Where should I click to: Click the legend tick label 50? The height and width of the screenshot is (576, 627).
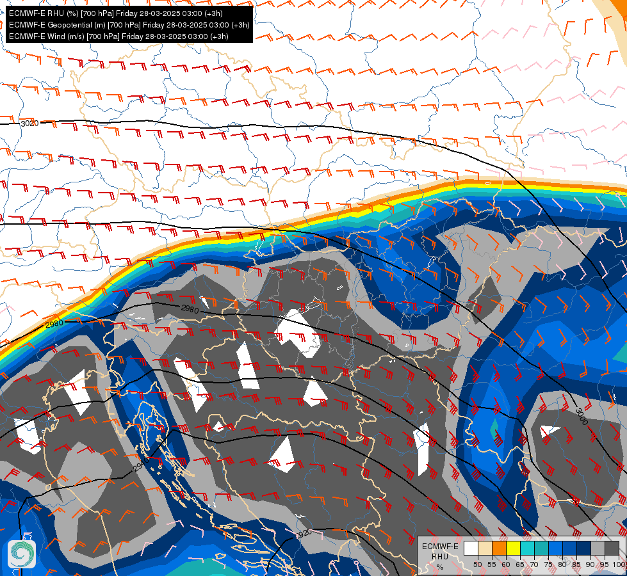[478, 564]
